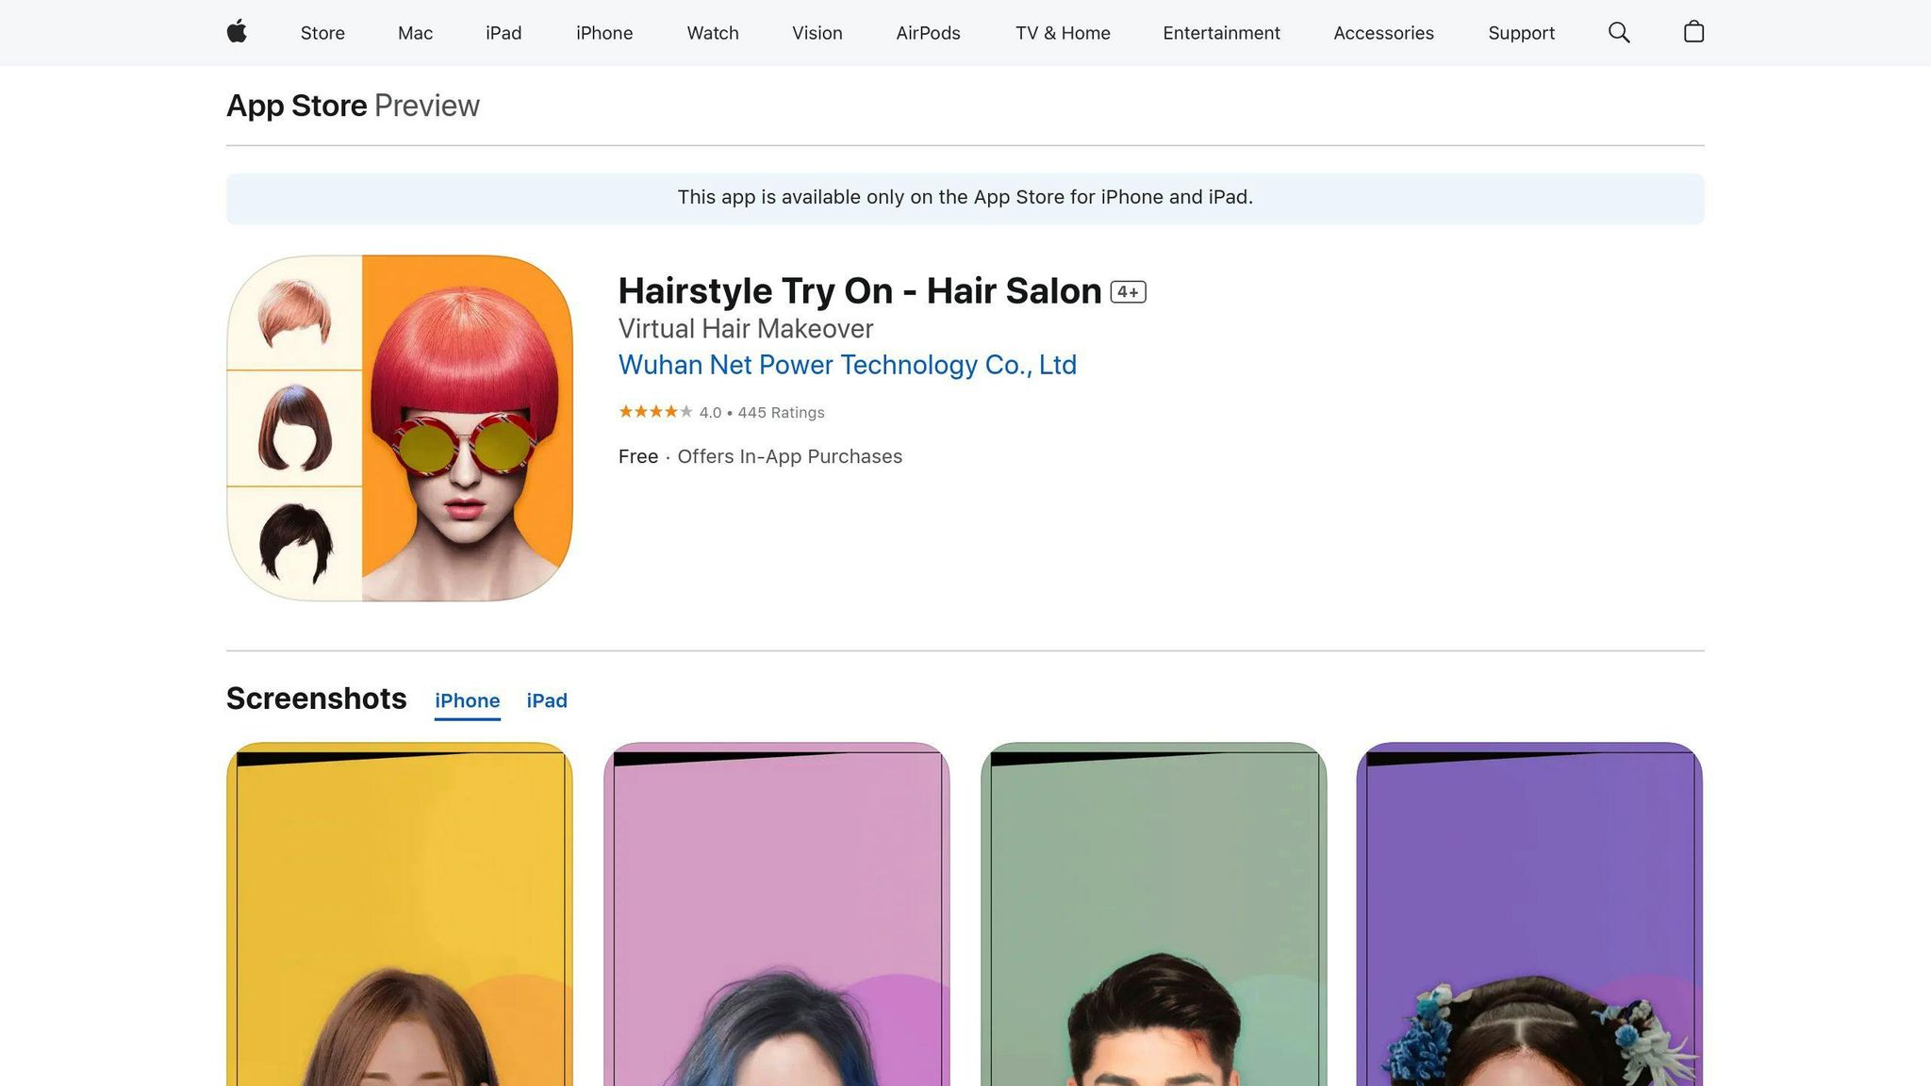Image resolution: width=1931 pixels, height=1086 pixels.
Task: Open the pink background screenshot
Action: tap(776, 913)
